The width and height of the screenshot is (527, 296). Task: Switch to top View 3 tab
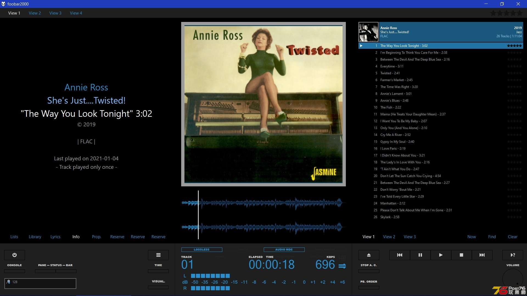click(x=55, y=13)
